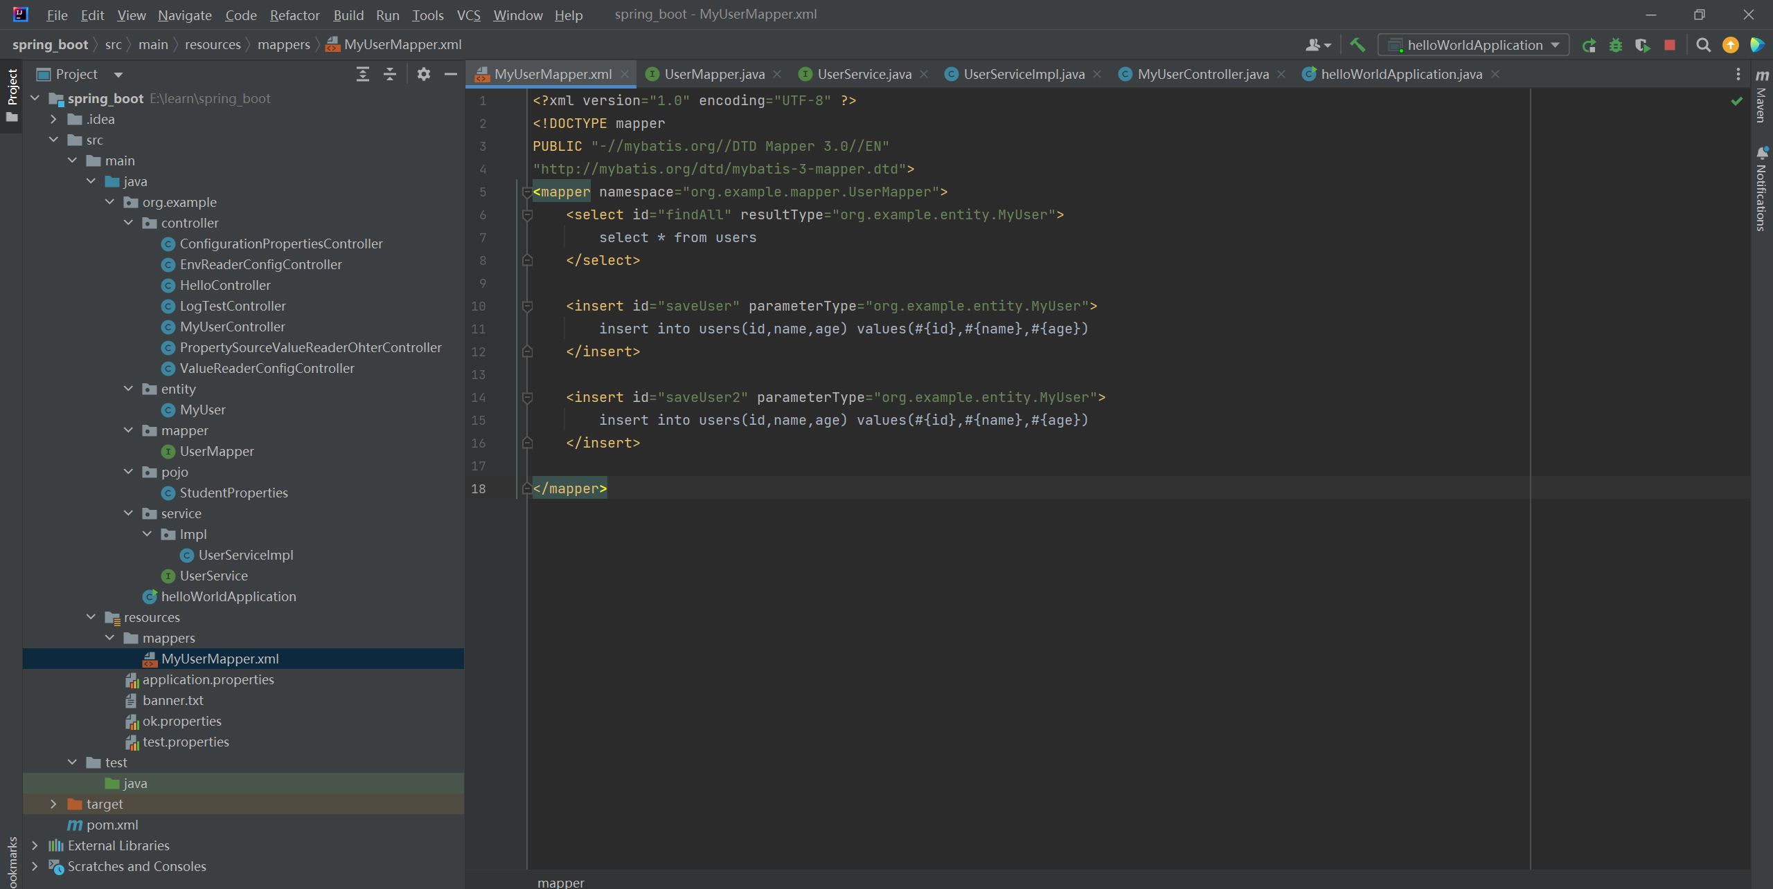
Task: Click Expand All icon in Project panel
Action: (362, 74)
